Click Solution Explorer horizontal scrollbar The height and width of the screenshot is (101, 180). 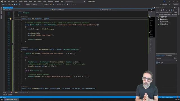point(166,54)
